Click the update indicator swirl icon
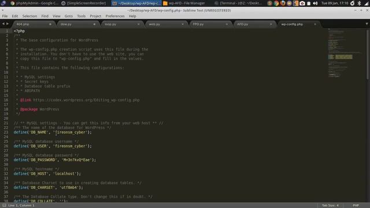This screenshot has height=208, width=370. pos(352,3)
